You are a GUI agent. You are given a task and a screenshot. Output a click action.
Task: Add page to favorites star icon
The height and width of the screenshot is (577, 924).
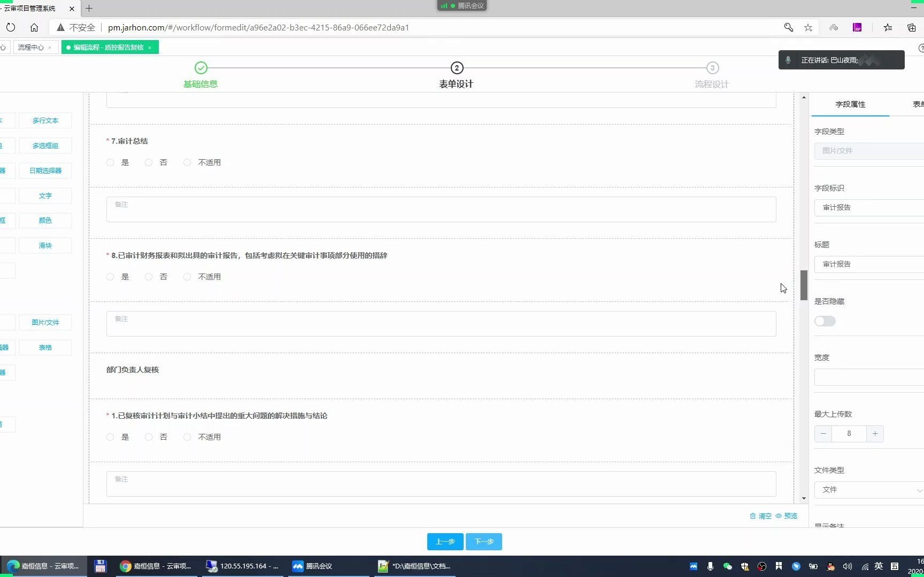(808, 27)
